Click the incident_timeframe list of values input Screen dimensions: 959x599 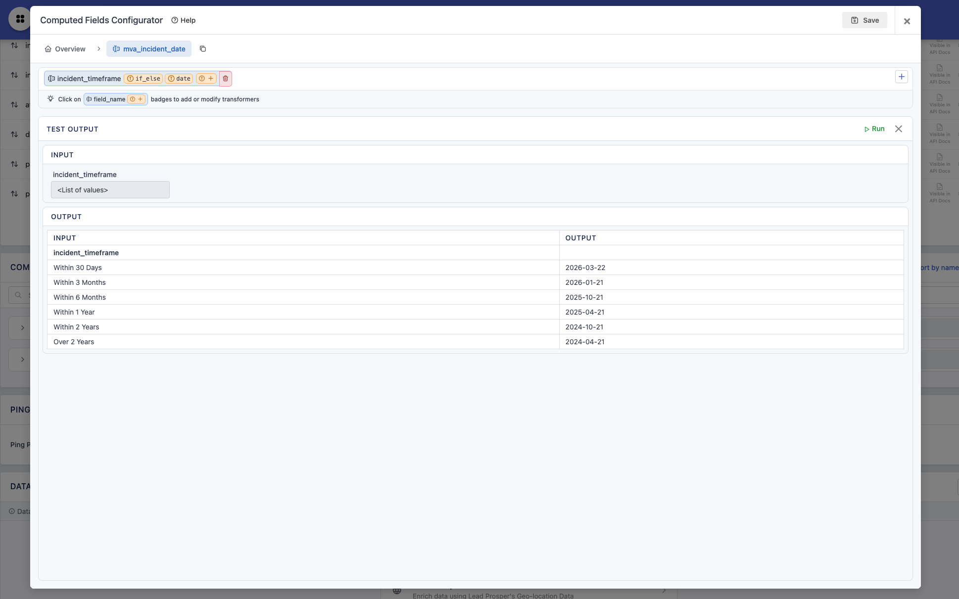[110, 190]
